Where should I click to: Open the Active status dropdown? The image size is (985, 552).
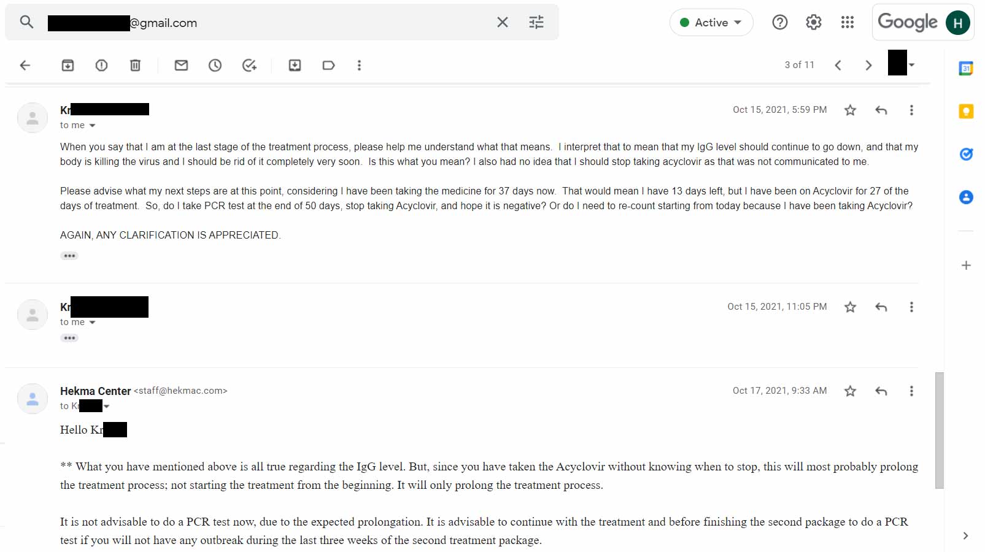(711, 23)
